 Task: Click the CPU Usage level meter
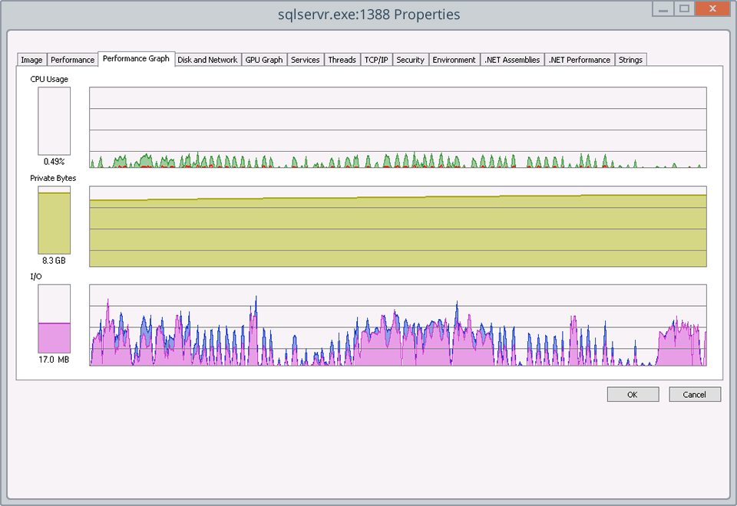(x=55, y=121)
